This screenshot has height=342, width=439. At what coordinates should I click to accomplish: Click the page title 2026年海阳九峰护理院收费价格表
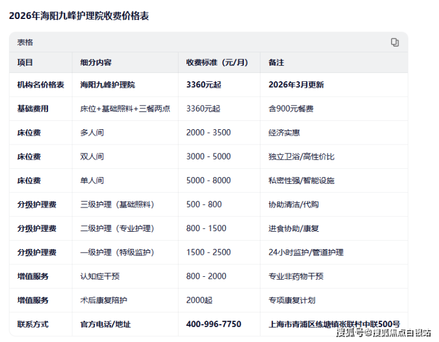coord(79,16)
